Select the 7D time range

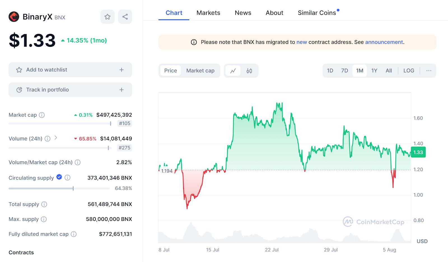point(344,71)
